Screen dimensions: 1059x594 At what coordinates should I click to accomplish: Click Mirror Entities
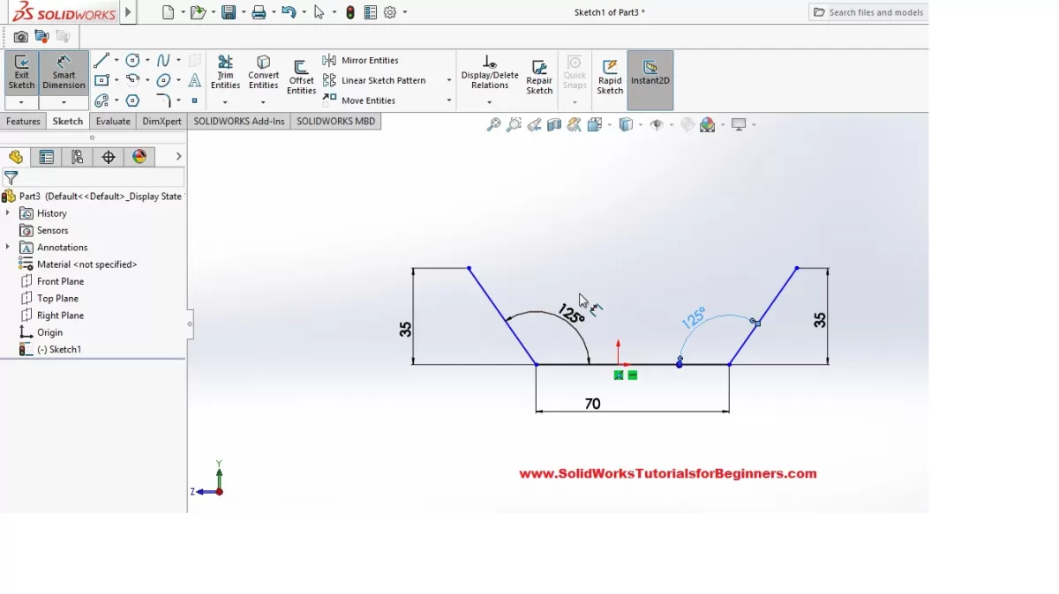click(361, 60)
